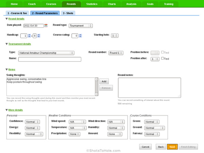Open the Wind direction dropdown
This screenshot has width=204, height=153.
(116, 122)
